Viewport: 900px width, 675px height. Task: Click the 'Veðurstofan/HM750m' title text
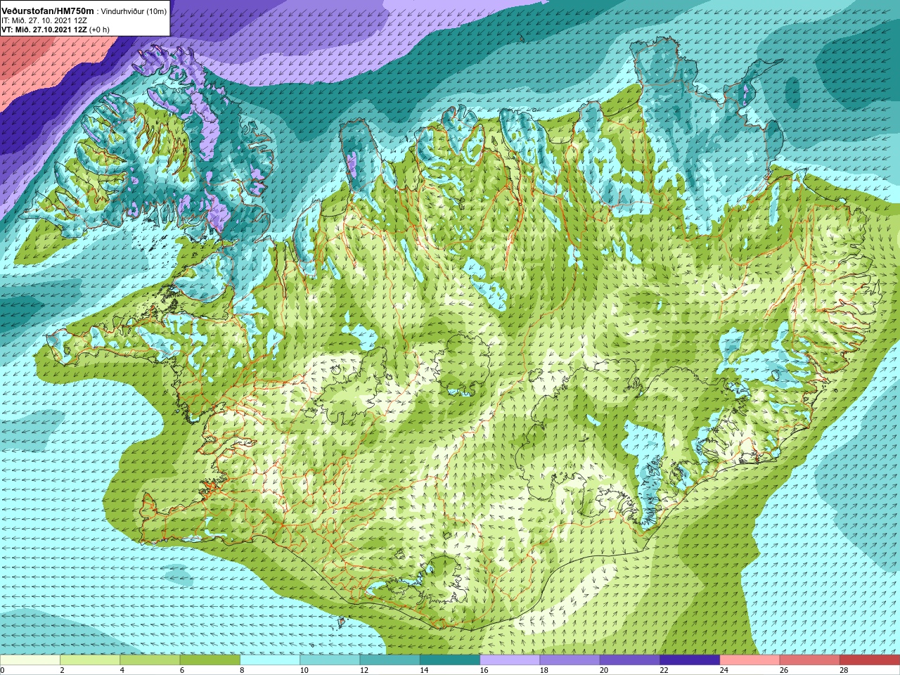coord(47,11)
